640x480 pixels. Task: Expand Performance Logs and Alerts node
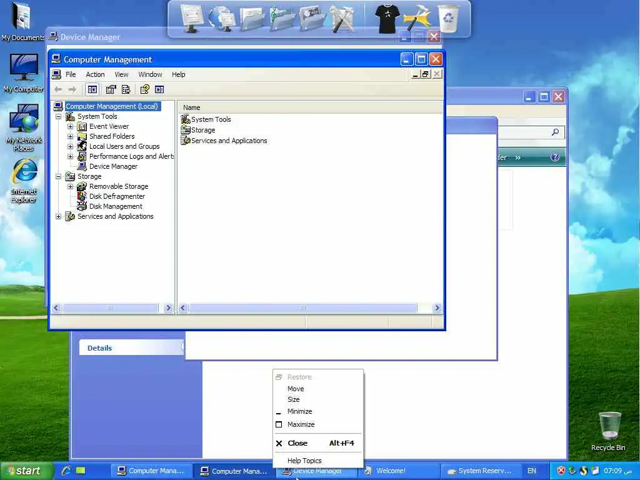coord(70,157)
